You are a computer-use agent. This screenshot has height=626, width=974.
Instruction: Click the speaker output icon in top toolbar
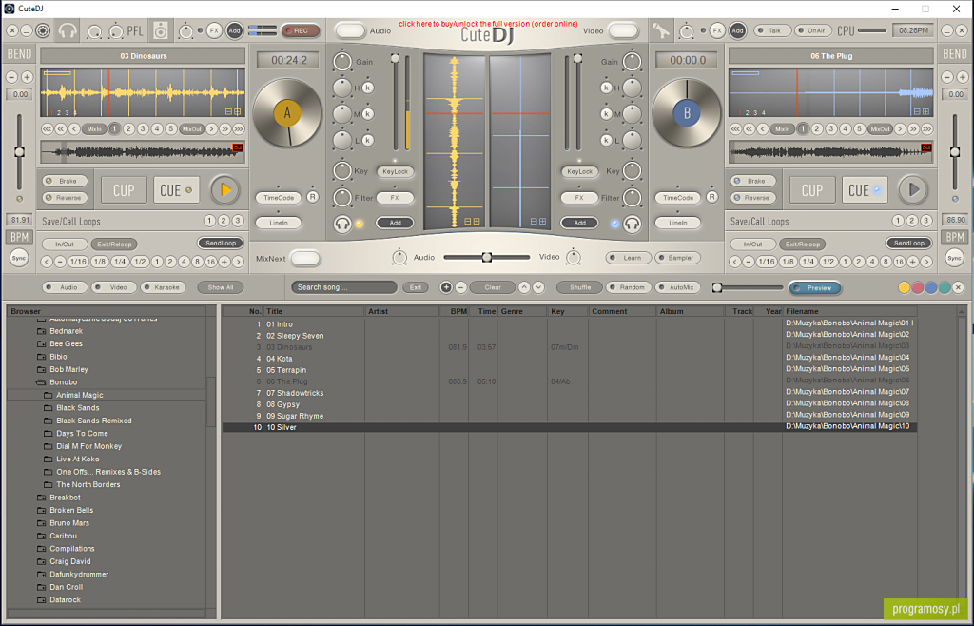coord(160,30)
